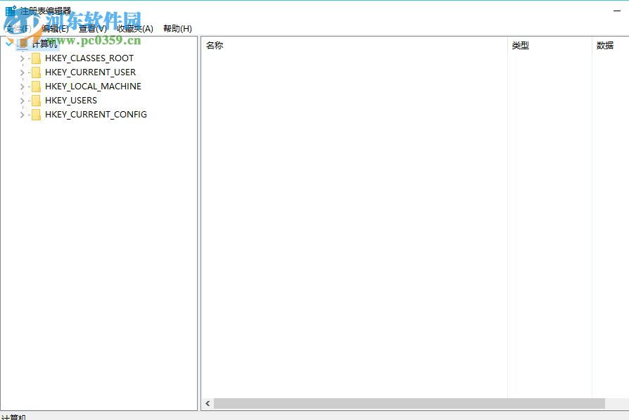The width and height of the screenshot is (629, 420).
Task: Expand HKEY_LOCAL_MACHINE key
Action: coord(22,87)
